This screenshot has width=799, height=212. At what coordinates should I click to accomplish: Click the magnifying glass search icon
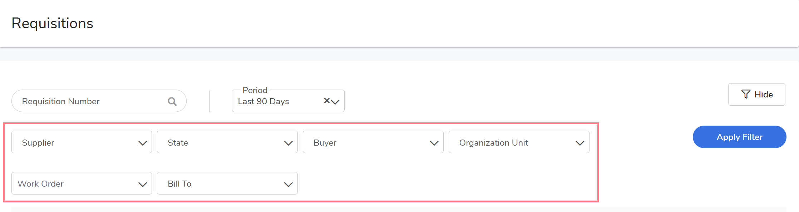click(172, 102)
